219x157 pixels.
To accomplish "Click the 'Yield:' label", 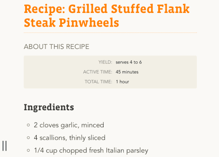I will (x=105, y=62).
